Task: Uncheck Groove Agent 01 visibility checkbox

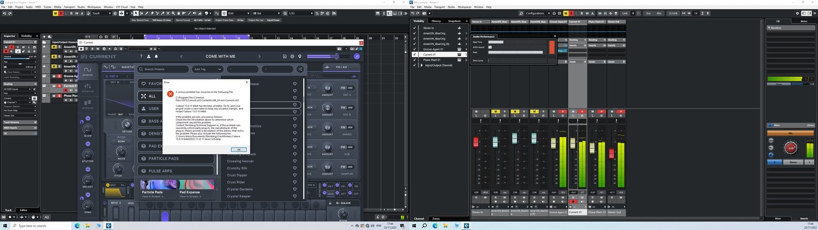Action: pos(414,49)
